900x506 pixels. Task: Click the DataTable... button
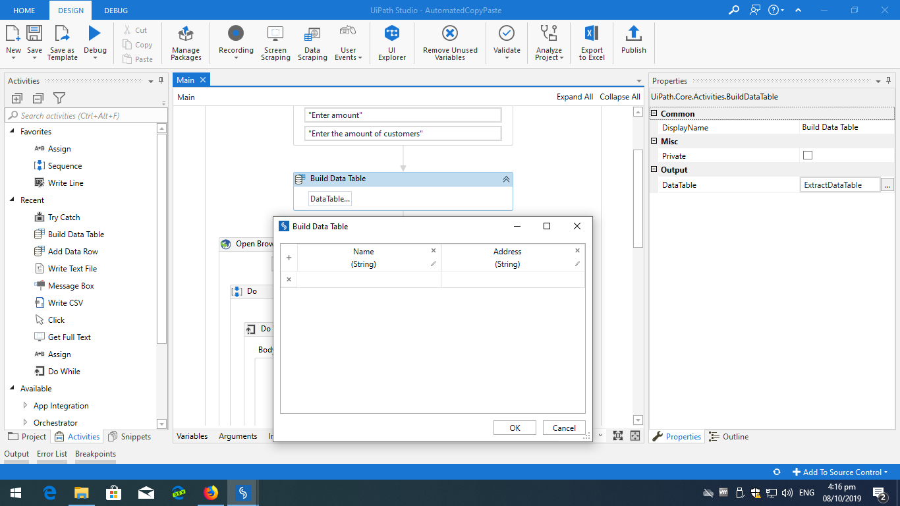click(330, 198)
